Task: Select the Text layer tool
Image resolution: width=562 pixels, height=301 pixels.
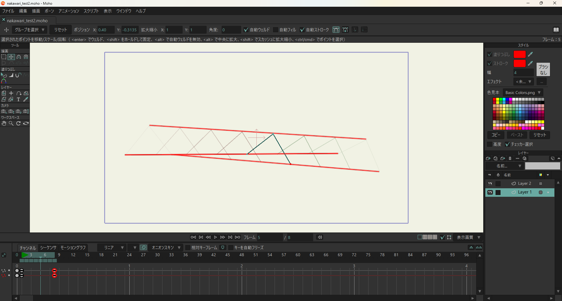Action: coord(18,100)
